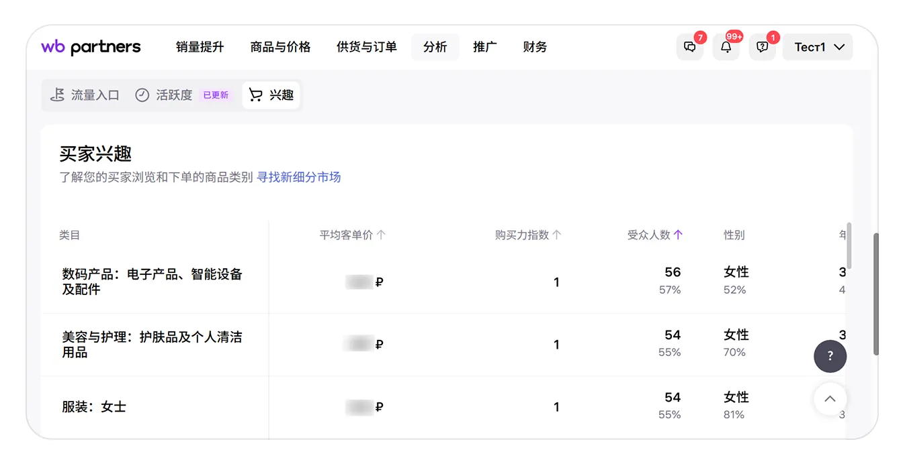Open the 推广 menu
Screen dimensions: 903x464
coord(485,47)
